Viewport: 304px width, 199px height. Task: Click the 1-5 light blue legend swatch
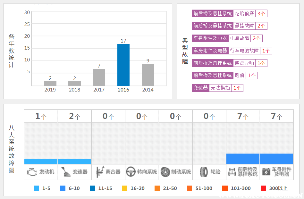pyautogui.click(x=37, y=188)
